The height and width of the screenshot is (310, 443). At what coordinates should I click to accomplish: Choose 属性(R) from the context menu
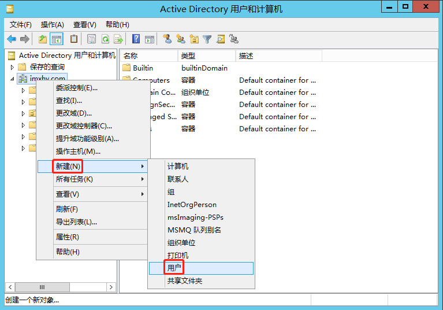pos(92,237)
